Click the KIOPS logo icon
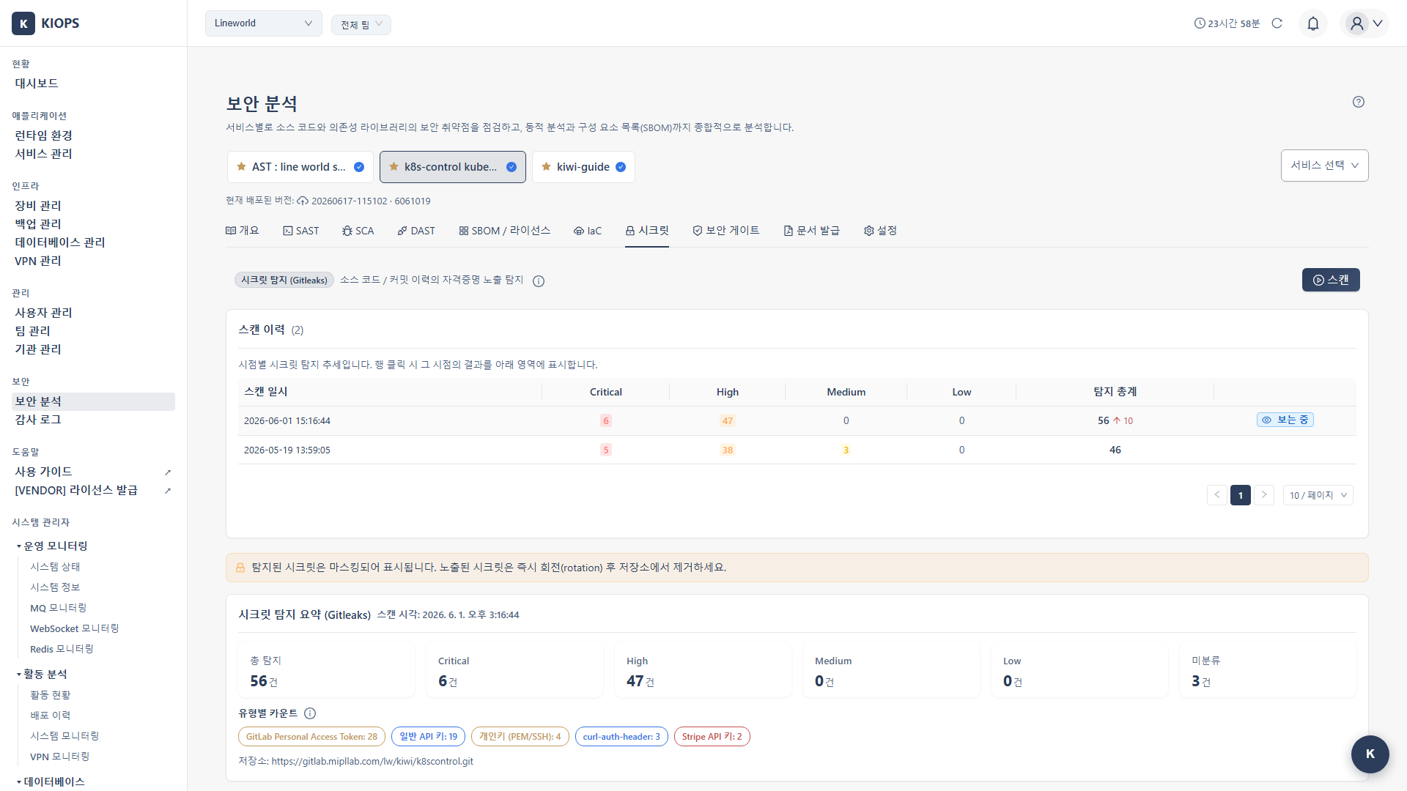Image resolution: width=1407 pixels, height=791 pixels. click(23, 23)
